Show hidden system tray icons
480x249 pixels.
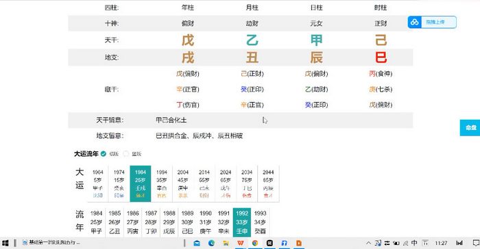pos(369,244)
